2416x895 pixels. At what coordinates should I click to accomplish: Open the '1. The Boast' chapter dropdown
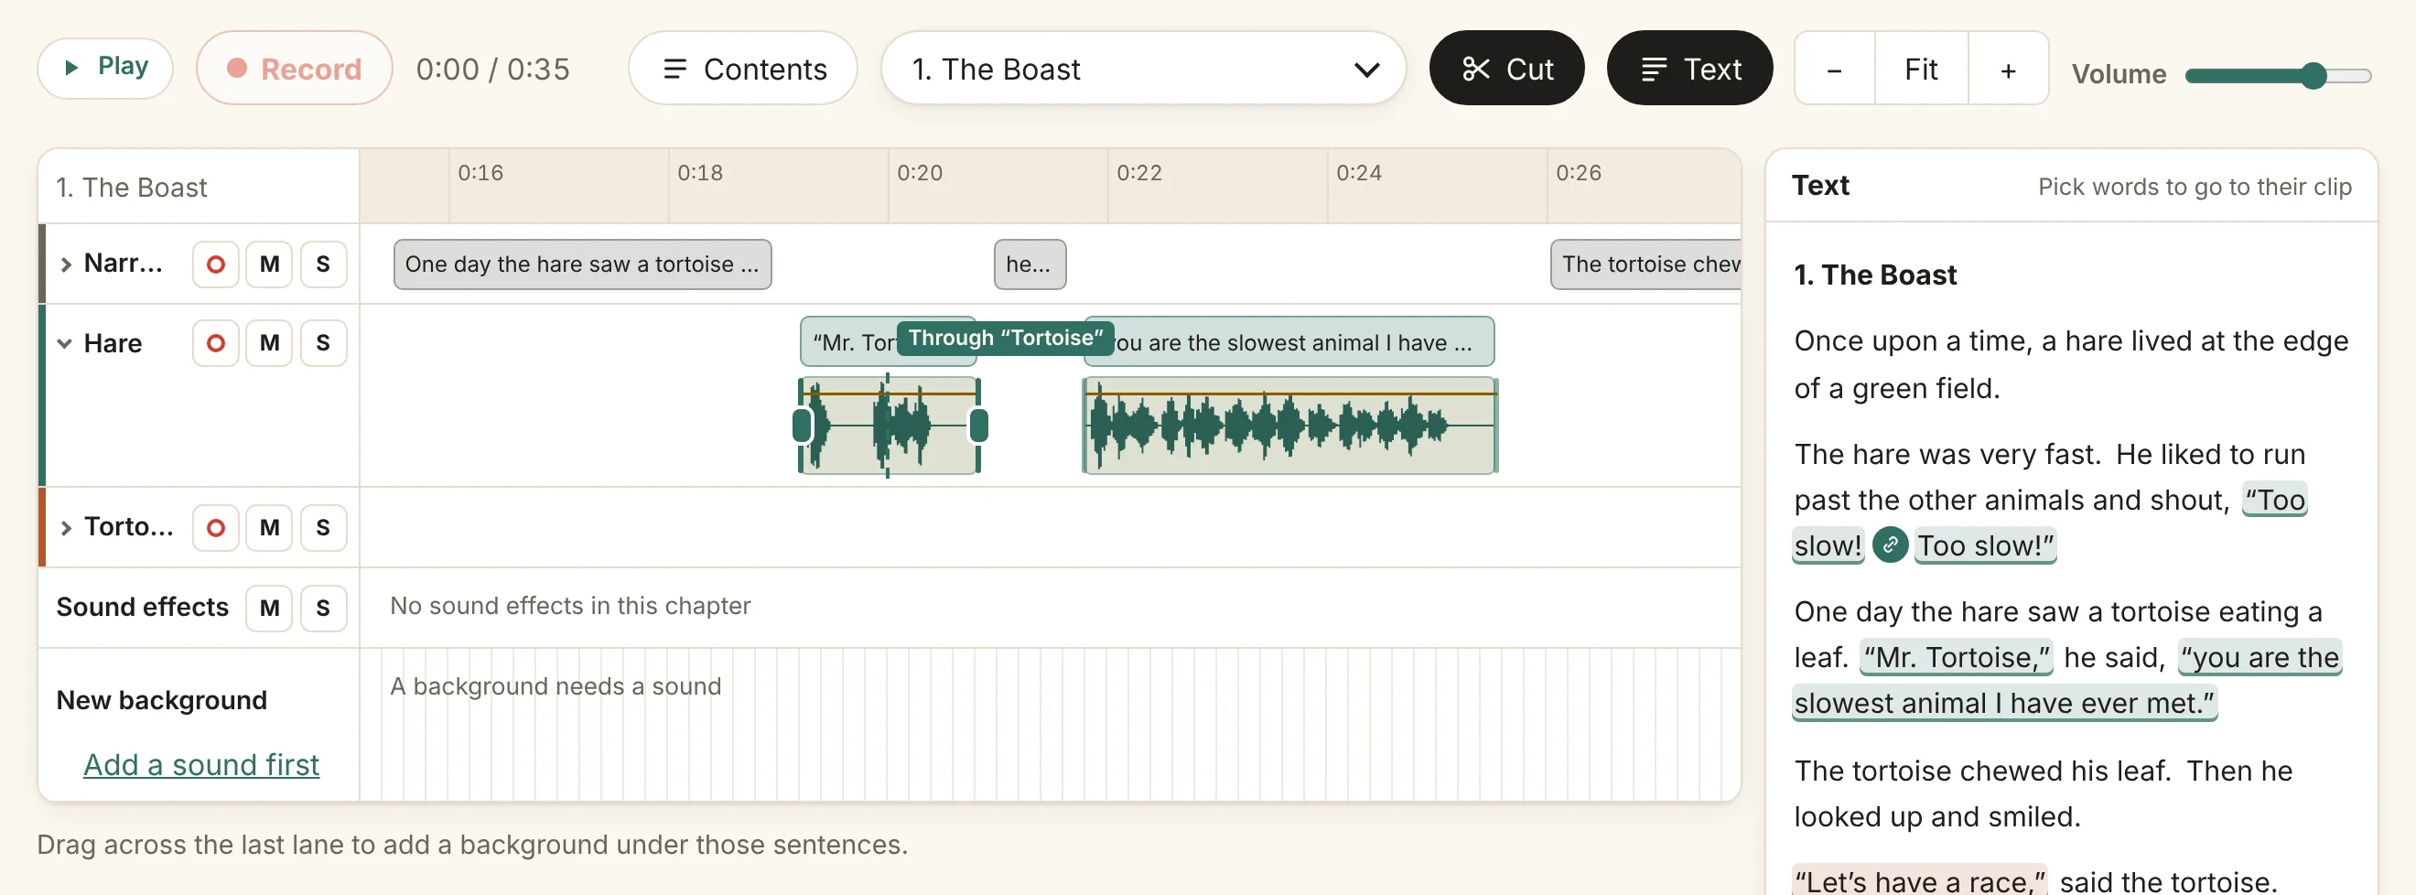[1142, 68]
